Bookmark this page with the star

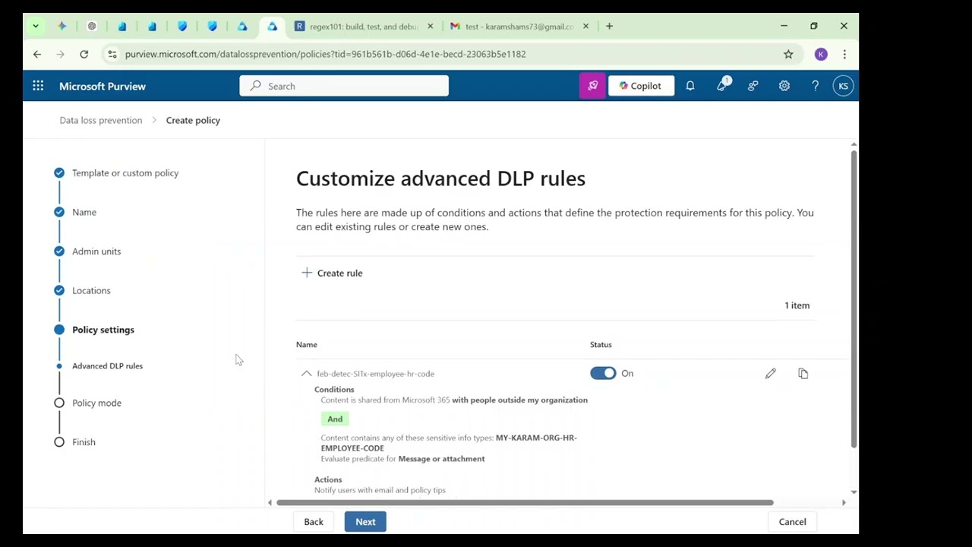[788, 54]
